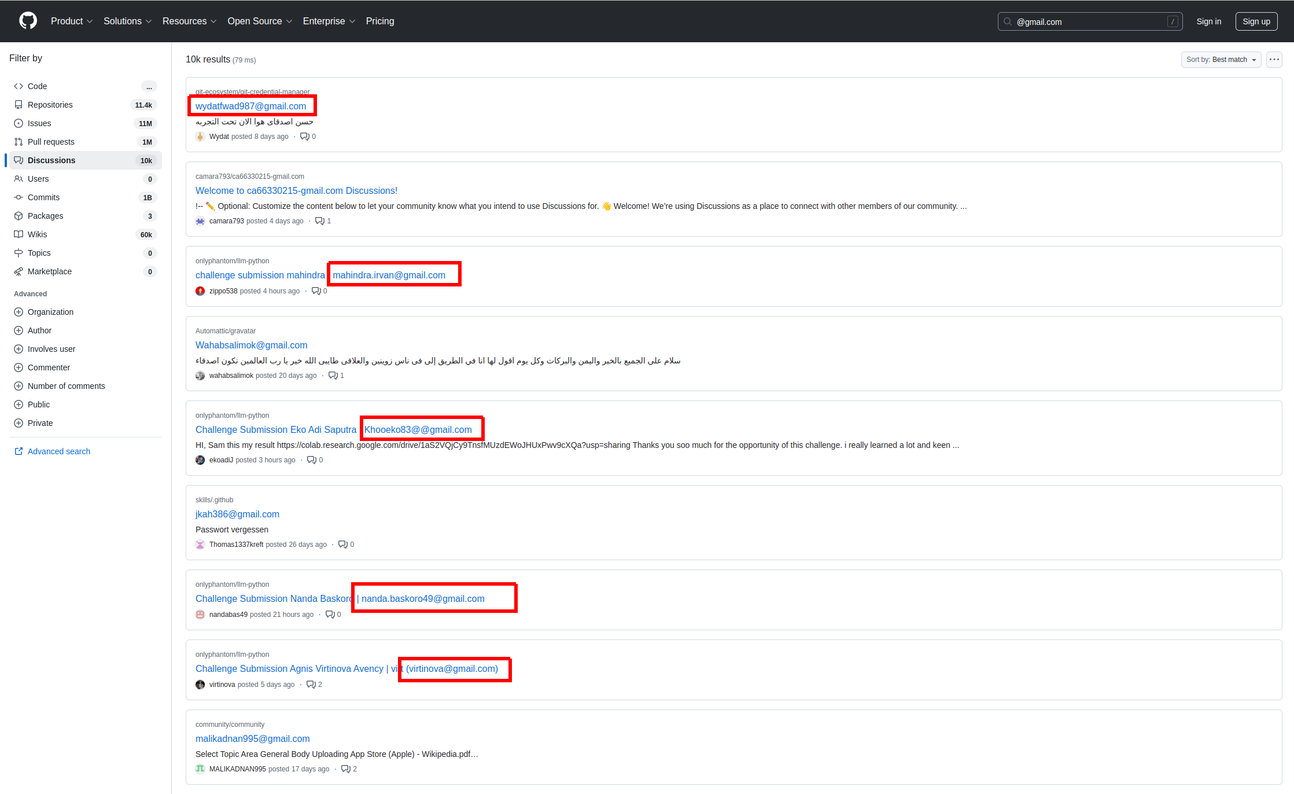
Task: Click the GitHub Octocat logo
Action: click(x=28, y=21)
